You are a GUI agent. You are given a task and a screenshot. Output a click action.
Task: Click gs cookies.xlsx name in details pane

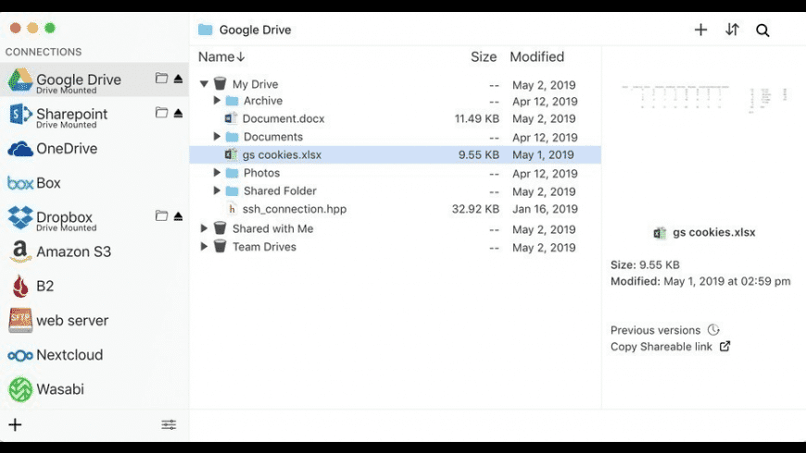click(x=714, y=232)
